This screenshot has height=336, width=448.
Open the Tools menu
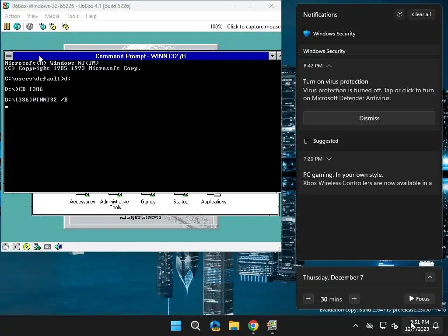point(73,16)
